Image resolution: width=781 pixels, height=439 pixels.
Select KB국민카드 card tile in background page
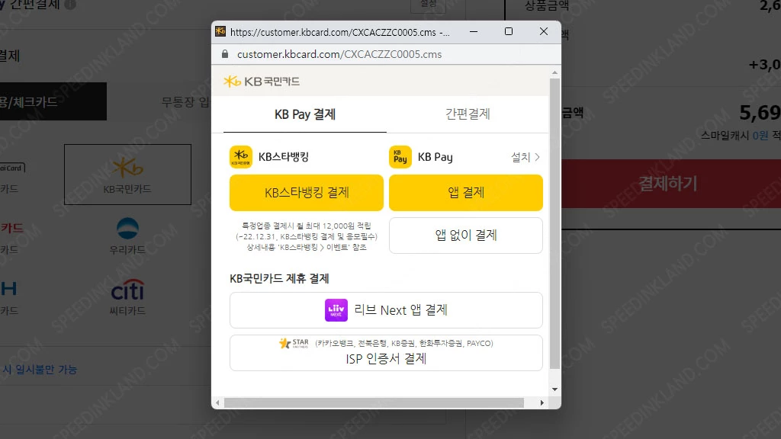pos(127,175)
